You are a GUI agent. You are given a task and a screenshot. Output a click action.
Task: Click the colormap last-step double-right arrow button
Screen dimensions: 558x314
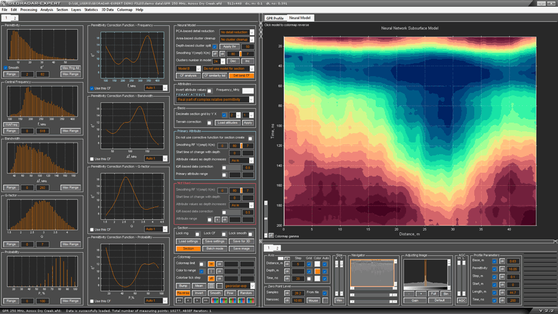click(206, 300)
